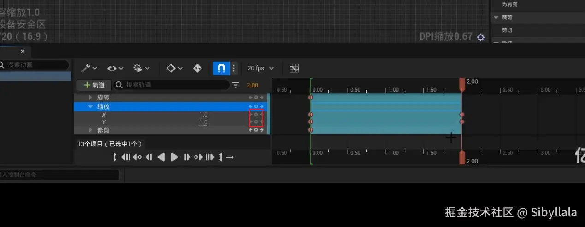
Task: Open the eye view options menu
Action: [115, 68]
